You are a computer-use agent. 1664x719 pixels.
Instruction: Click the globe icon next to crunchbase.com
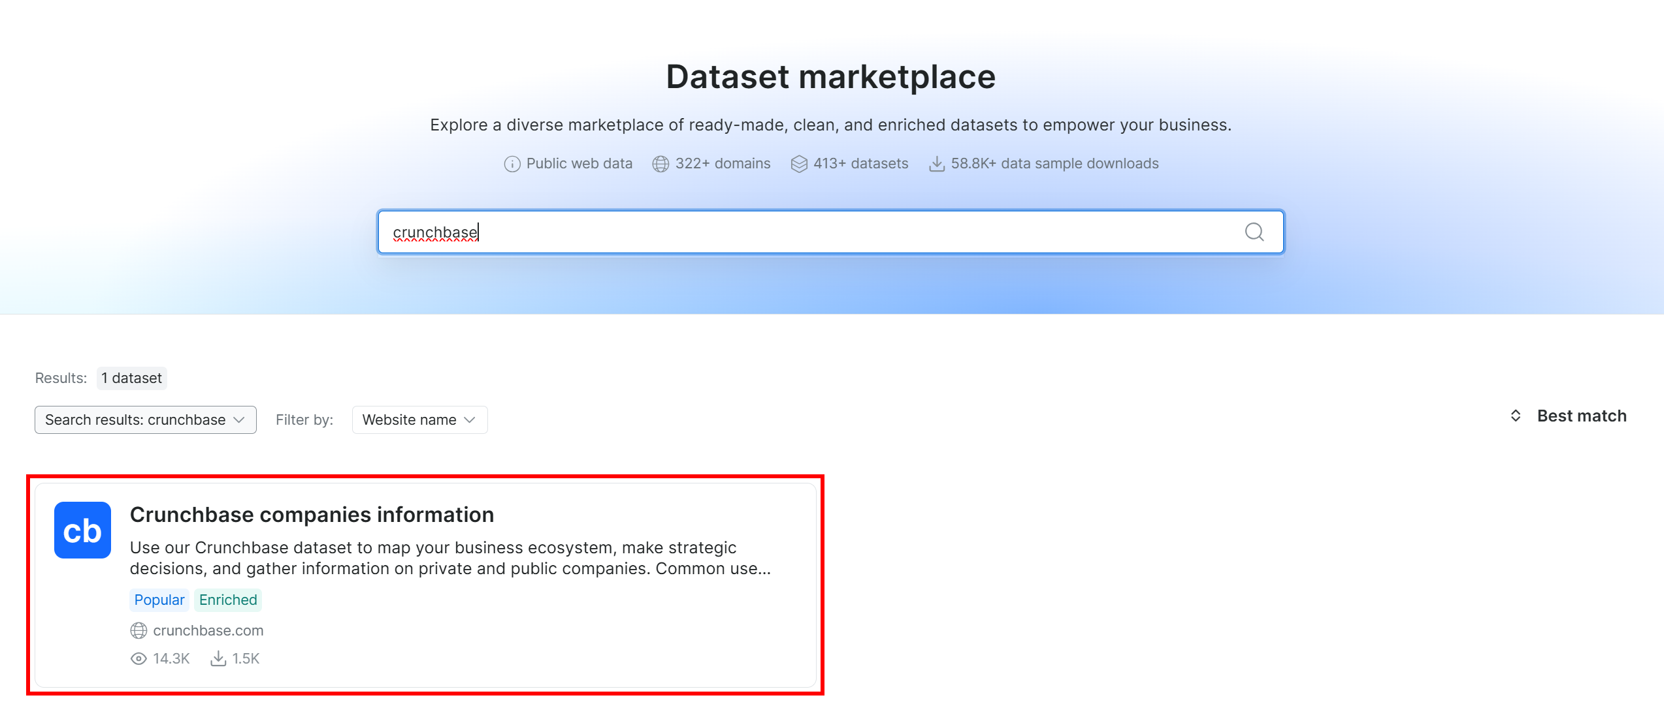pos(139,630)
